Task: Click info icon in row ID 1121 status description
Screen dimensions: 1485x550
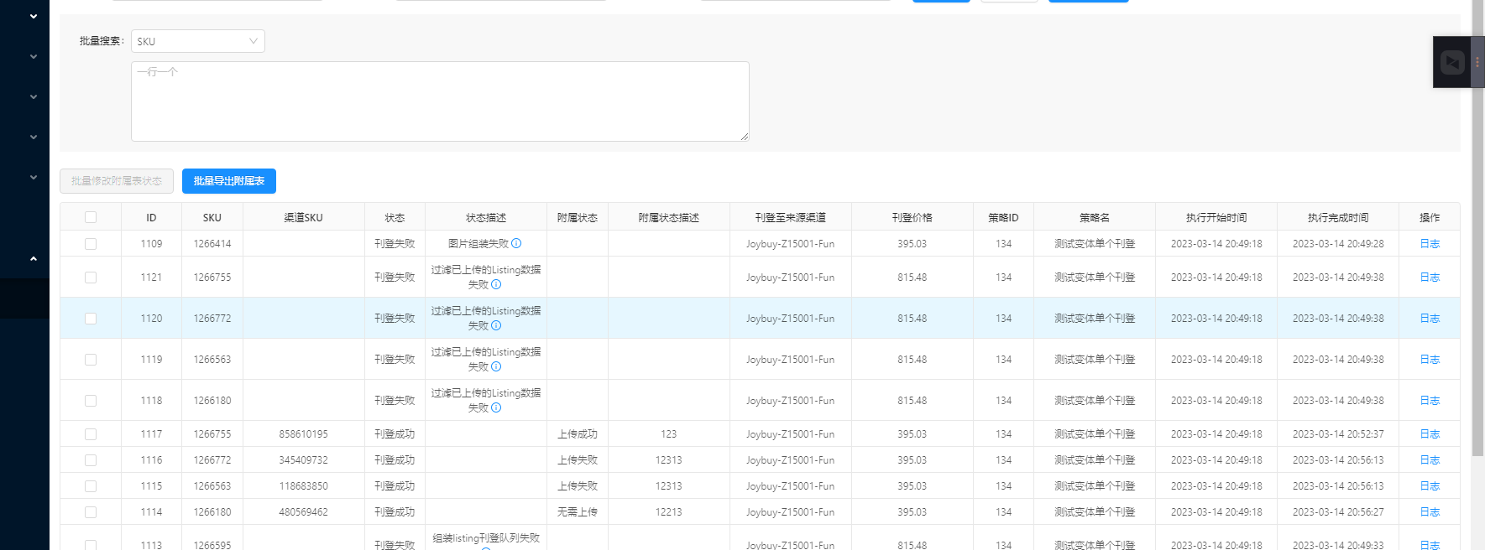Action: (496, 284)
